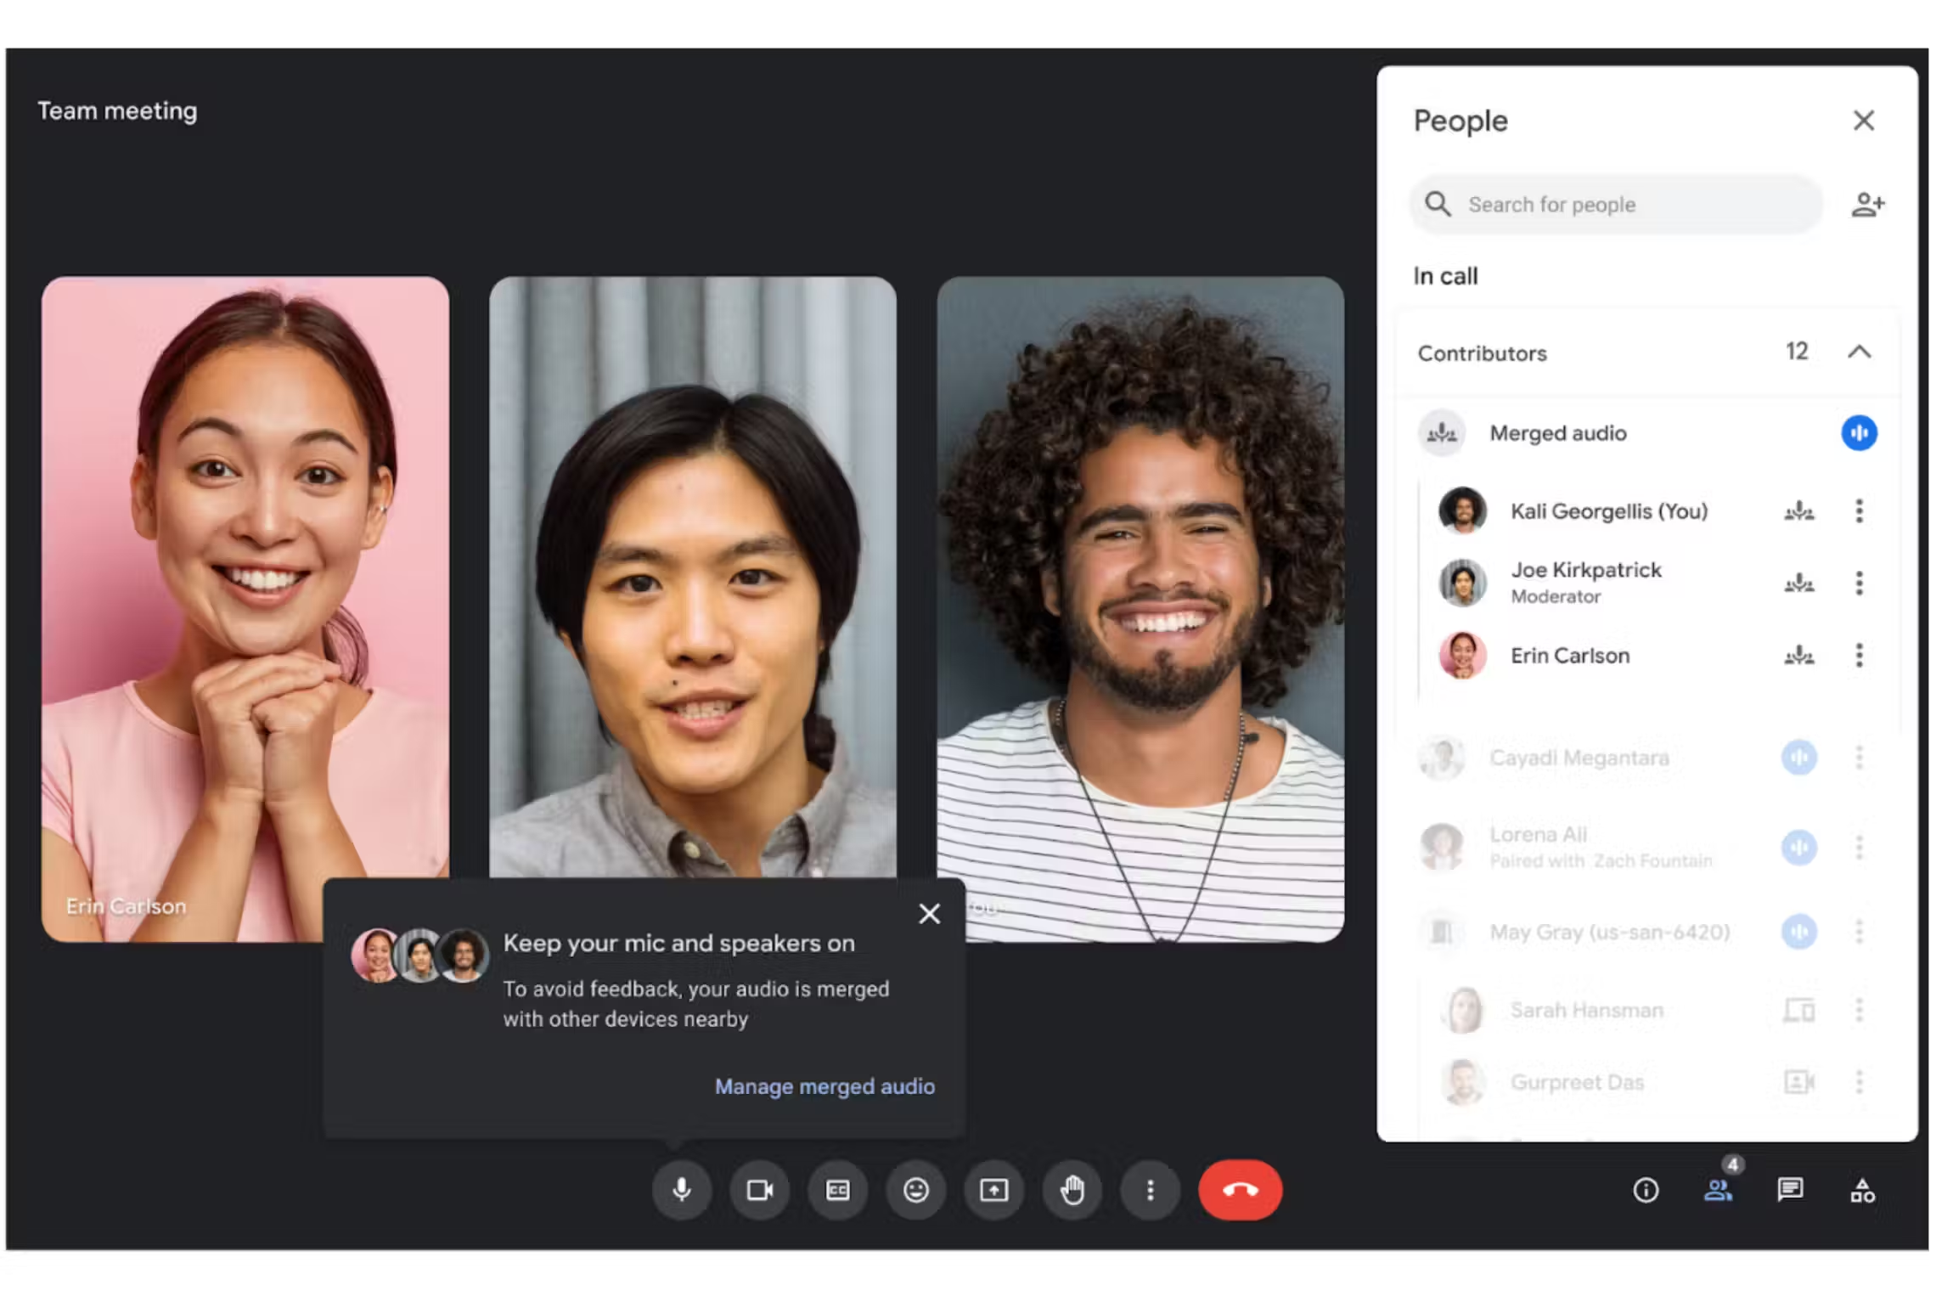Open more options in the call toolbar

(x=1150, y=1189)
